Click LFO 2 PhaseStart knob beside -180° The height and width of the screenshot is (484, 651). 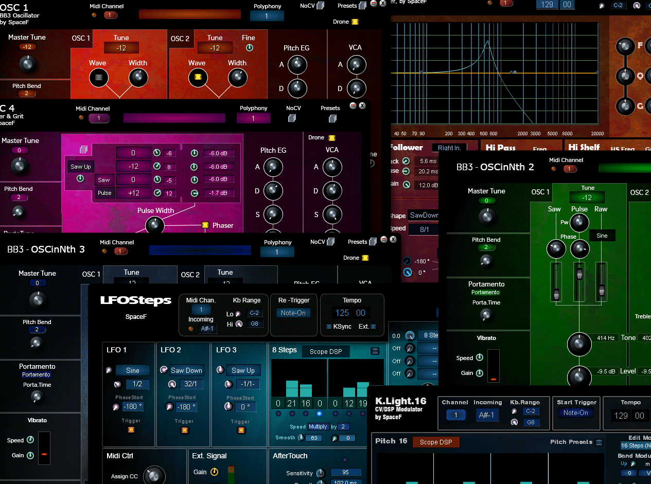click(169, 407)
